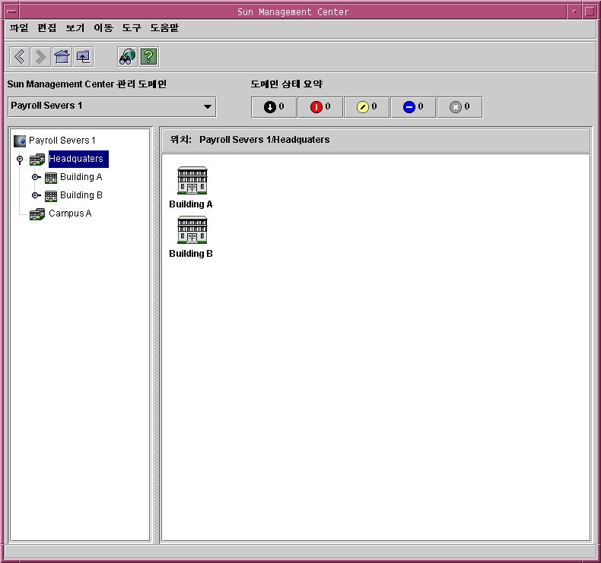Click the Payroll Severs 1 domain tree icon
Screen dimensions: 601x563
coord(20,141)
